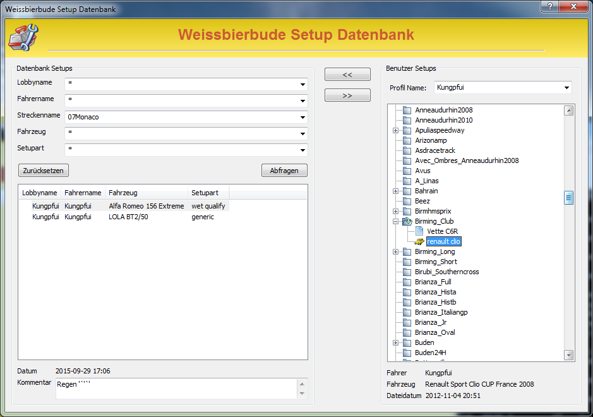Viewport: 593px width, 417px height.
Task: Click the << transfer button
Action: (x=347, y=75)
